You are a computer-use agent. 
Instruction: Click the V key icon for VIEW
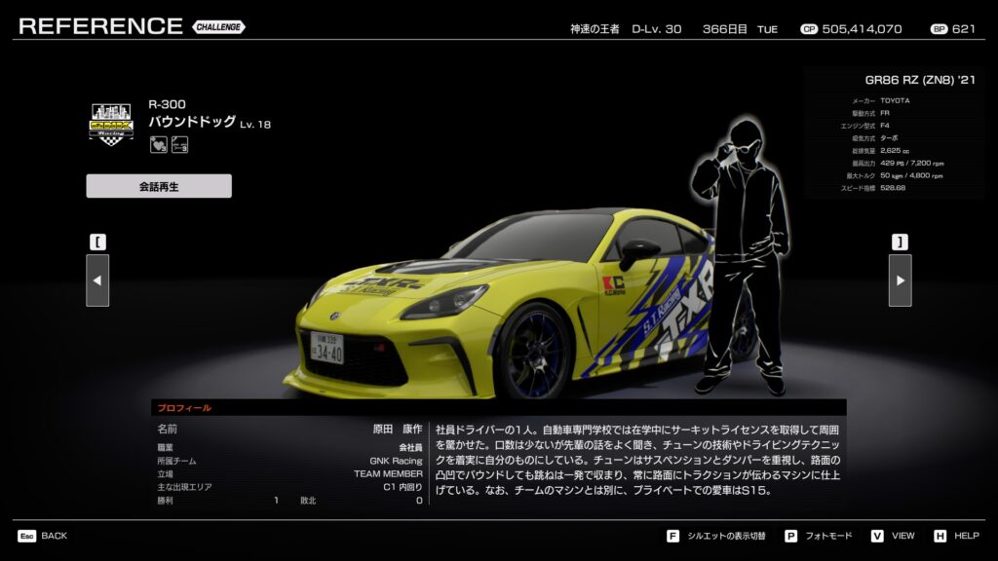(877, 536)
